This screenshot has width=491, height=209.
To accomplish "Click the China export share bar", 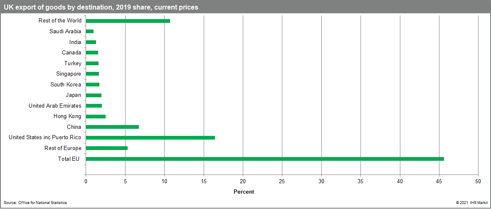I will (112, 127).
